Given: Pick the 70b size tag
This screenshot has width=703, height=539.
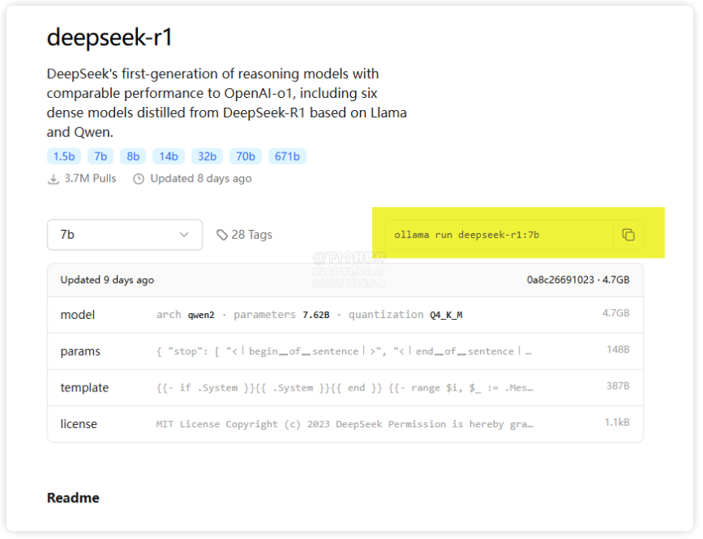Looking at the screenshot, I should pyautogui.click(x=246, y=157).
